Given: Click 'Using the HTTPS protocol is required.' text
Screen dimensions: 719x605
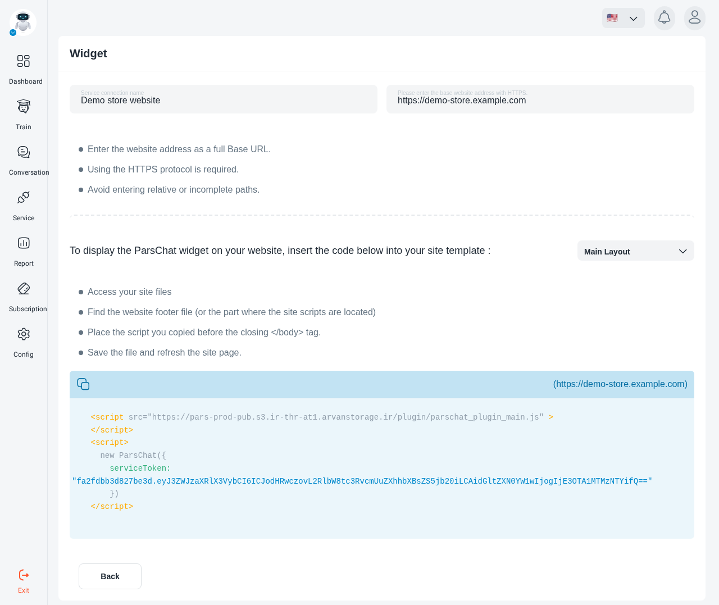Looking at the screenshot, I should pos(163,169).
